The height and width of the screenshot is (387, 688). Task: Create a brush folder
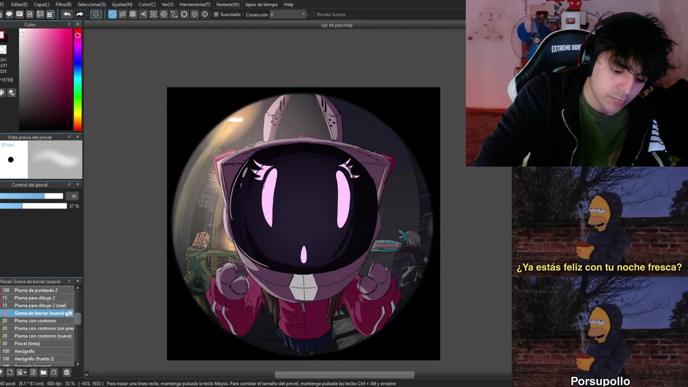click(44, 372)
